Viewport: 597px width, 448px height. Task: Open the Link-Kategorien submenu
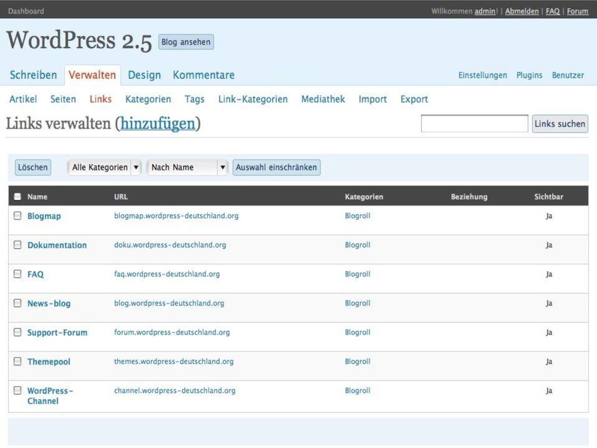coord(253,99)
